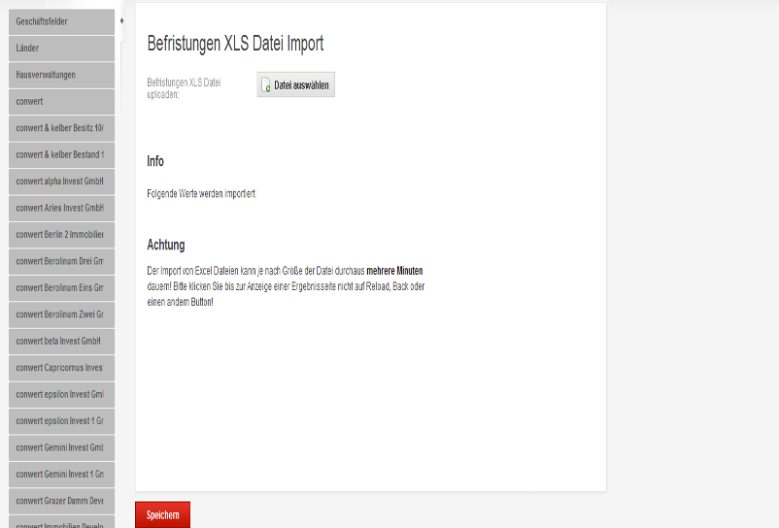Image resolution: width=779 pixels, height=528 pixels.
Task: Click the red Speichern button
Action: tap(162, 515)
